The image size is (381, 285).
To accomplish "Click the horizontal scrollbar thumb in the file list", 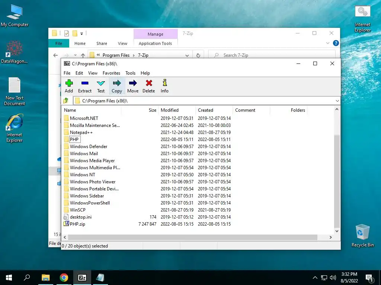I will 193,237.
